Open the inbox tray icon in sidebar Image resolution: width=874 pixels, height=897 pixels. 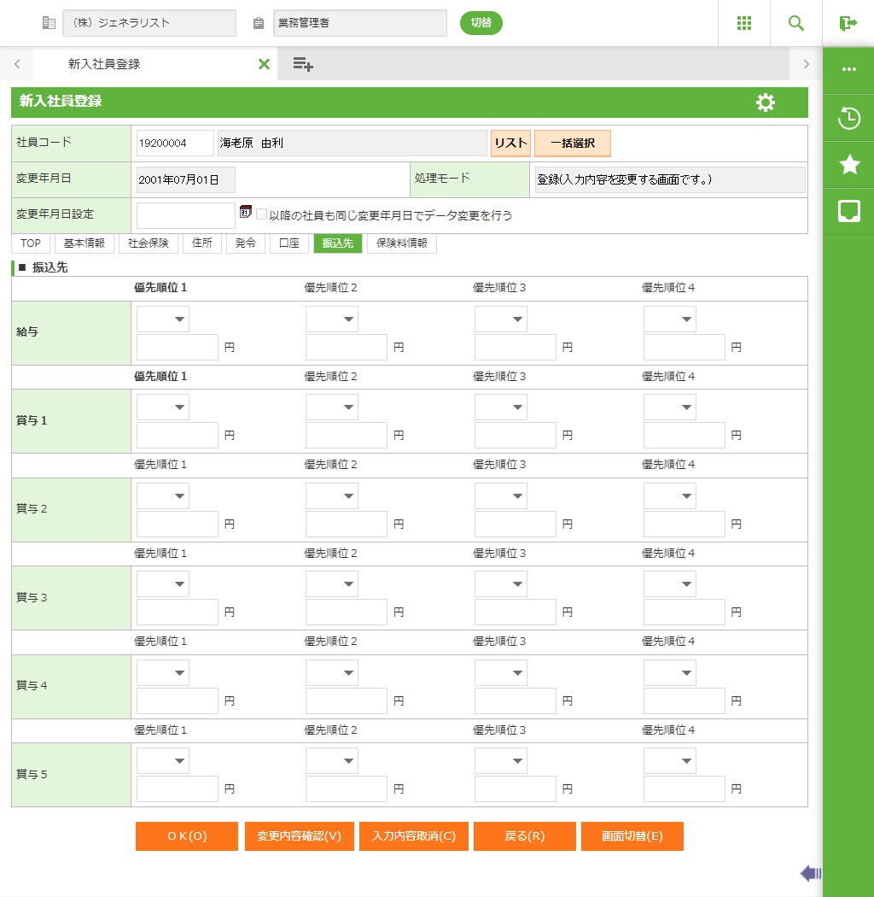(848, 211)
